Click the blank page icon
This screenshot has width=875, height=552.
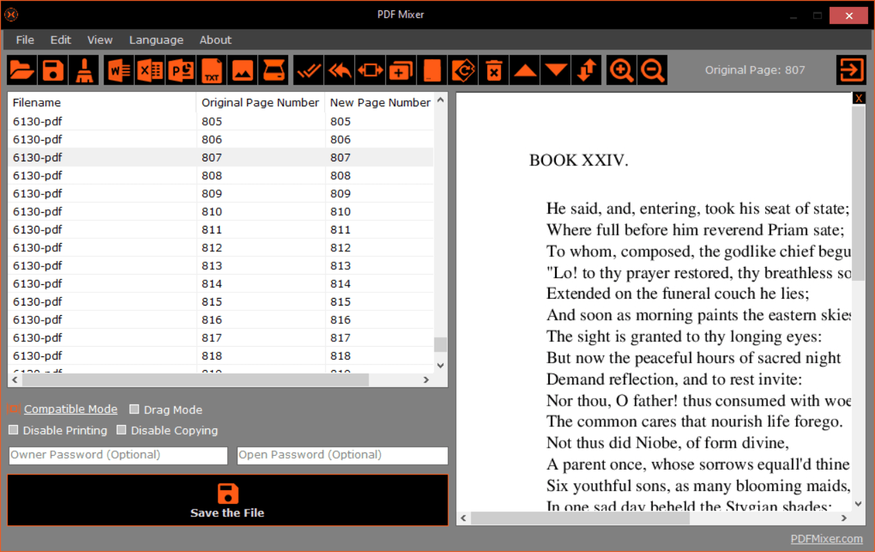(432, 70)
